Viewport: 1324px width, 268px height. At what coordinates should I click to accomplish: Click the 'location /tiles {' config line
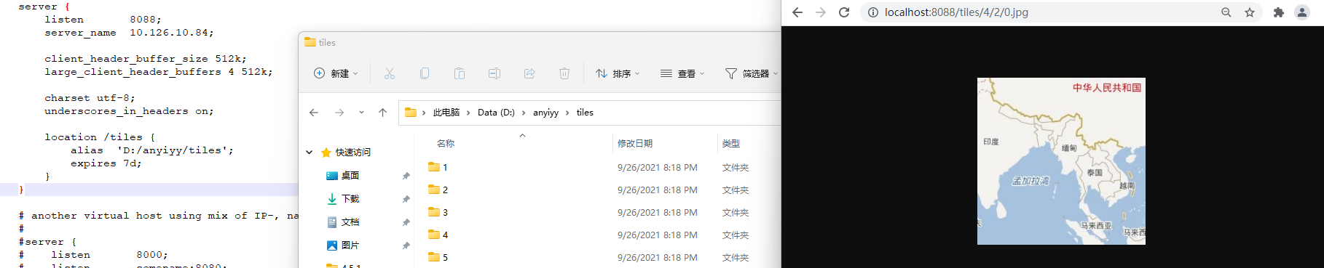100,137
